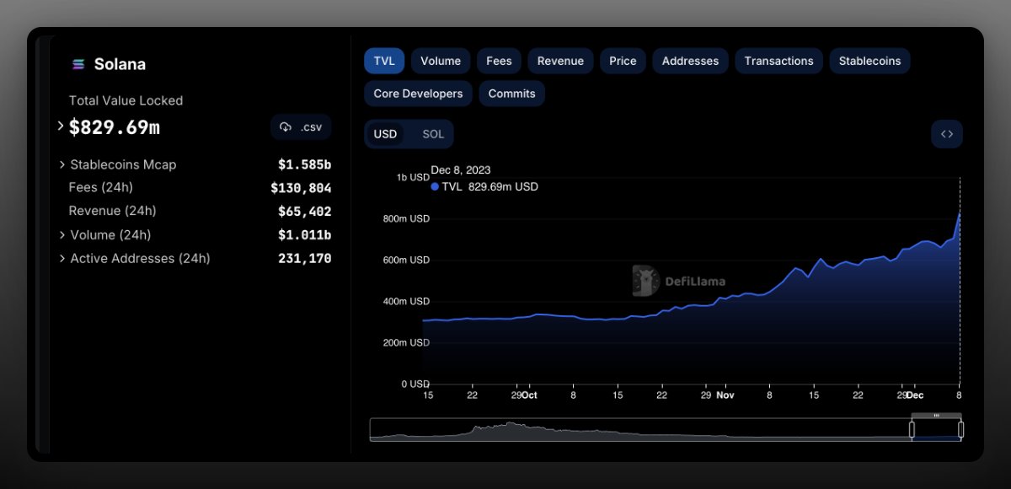Click the $829.69m TVL value
This screenshot has width=1011, height=489.
(x=115, y=127)
